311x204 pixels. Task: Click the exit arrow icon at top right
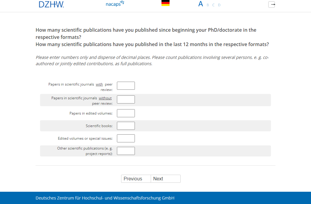[272, 4]
